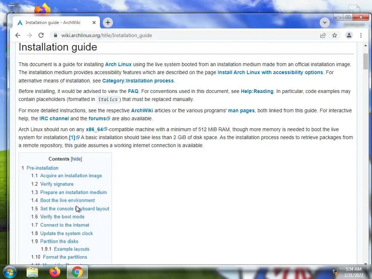Open the Chrome profile avatar
Image resolution: width=372 pixels, height=279 pixels.
coord(349,35)
